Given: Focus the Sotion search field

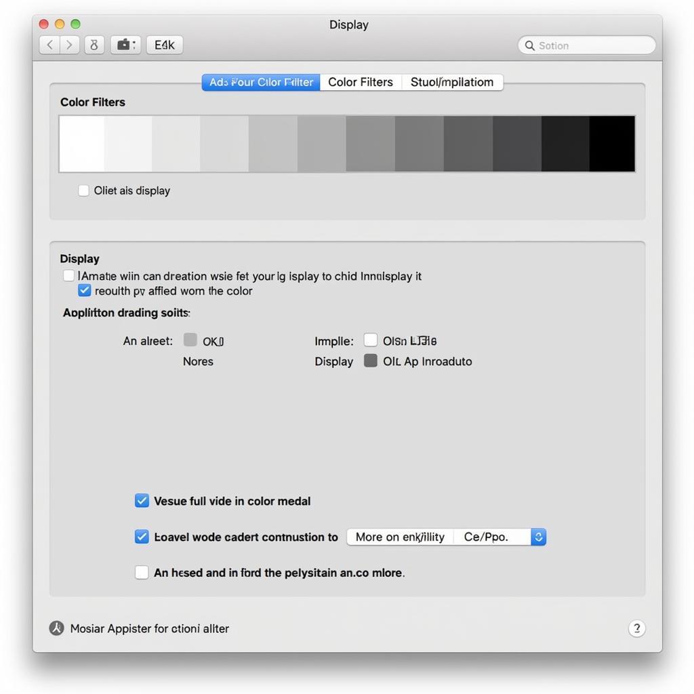Looking at the screenshot, I should coord(586,45).
